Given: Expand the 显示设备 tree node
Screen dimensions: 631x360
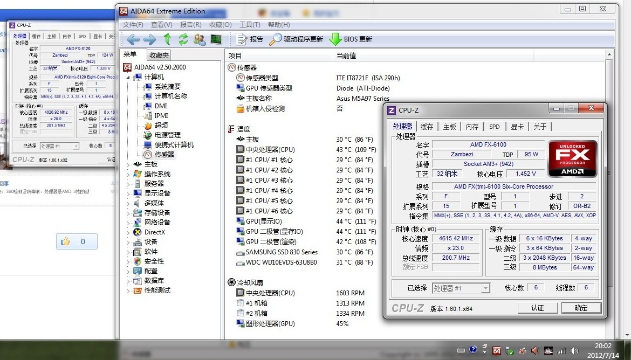Looking at the screenshot, I should click(x=128, y=193).
